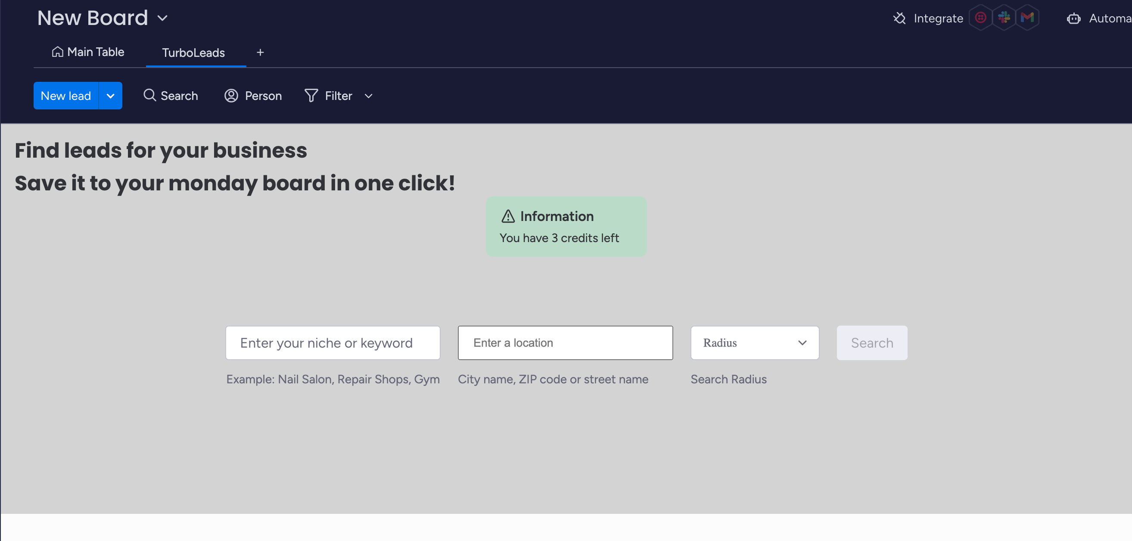Click the Filter funnel icon
The height and width of the screenshot is (541, 1132).
point(311,95)
